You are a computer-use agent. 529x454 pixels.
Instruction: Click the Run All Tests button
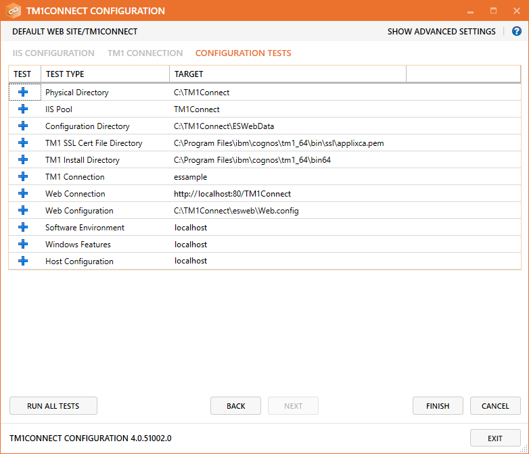click(53, 406)
